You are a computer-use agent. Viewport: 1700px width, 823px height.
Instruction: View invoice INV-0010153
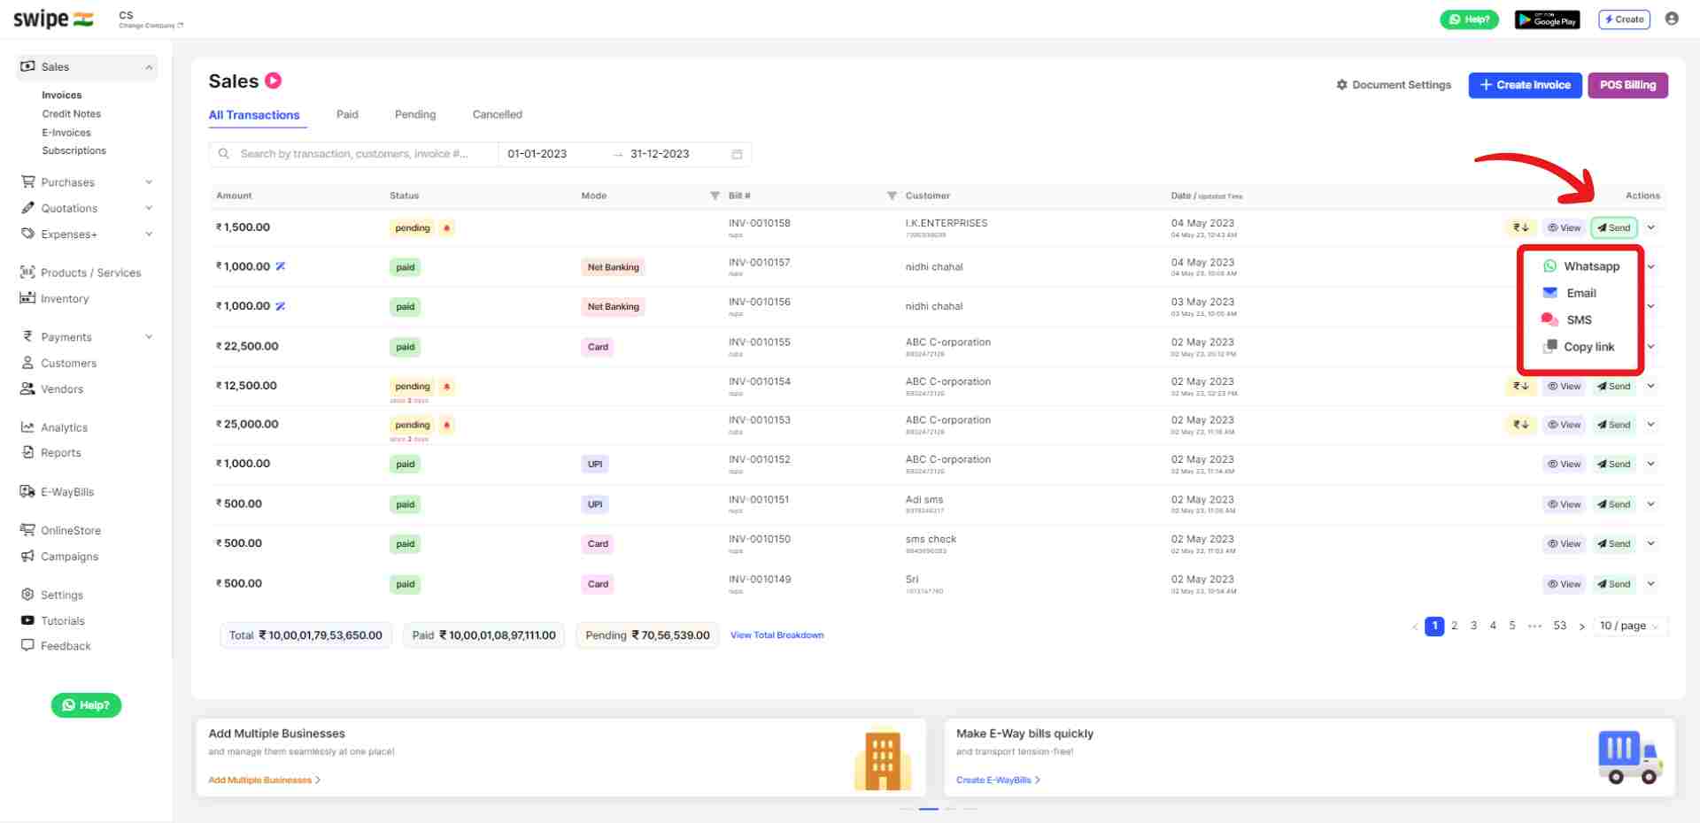1565,425
